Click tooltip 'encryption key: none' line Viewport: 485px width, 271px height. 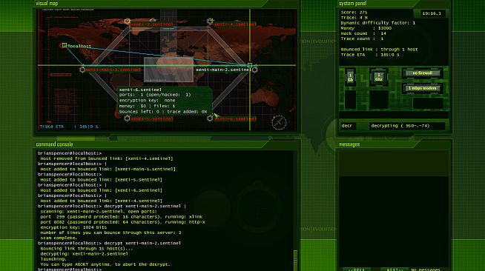click(x=148, y=101)
